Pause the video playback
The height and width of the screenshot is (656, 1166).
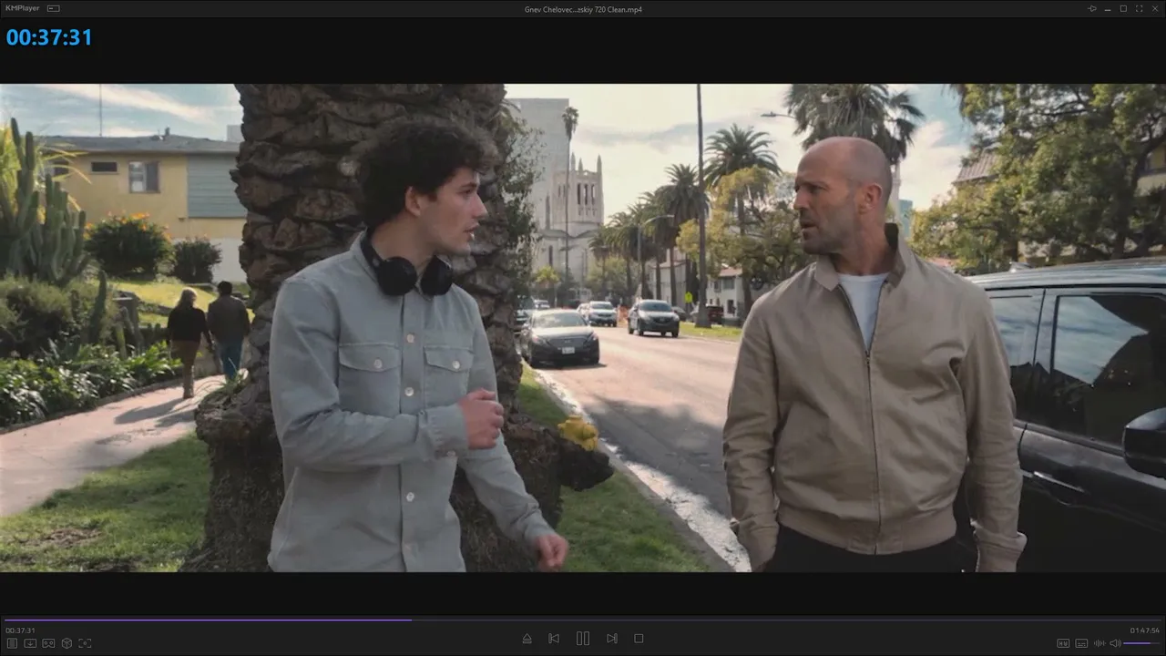[583, 639]
